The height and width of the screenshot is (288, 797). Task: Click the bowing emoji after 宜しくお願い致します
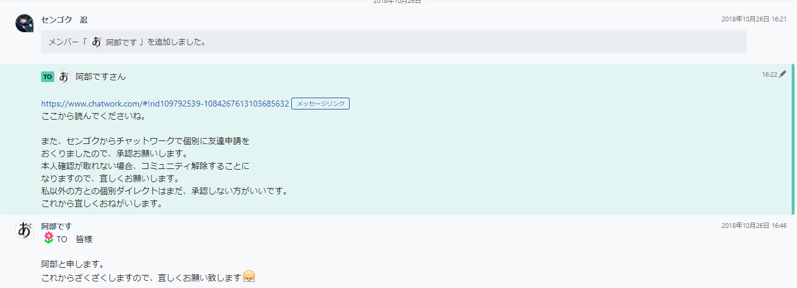(249, 277)
